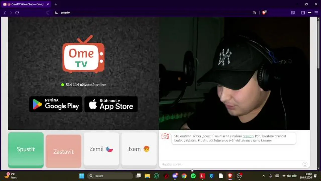
Task: Click the webcam video preview
Action: pyautogui.click(x=234, y=73)
